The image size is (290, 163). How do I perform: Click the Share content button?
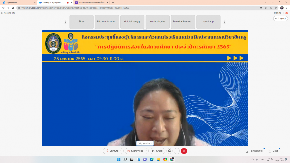[x=157, y=151]
